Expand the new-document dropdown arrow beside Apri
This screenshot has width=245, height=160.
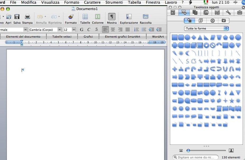(3, 16)
